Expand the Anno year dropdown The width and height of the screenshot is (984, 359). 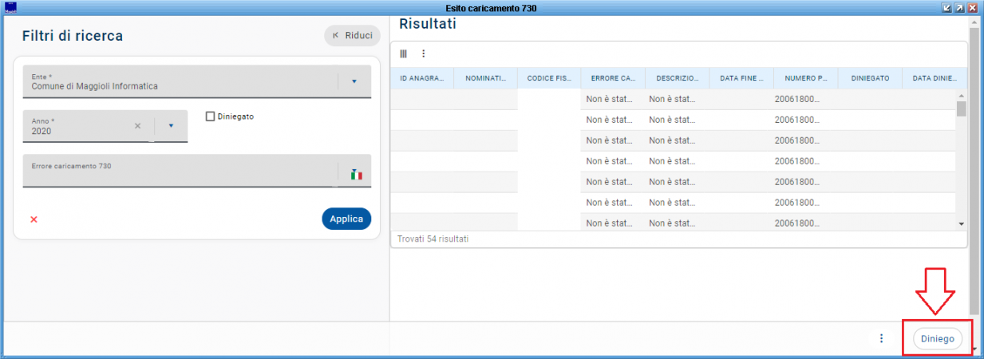[x=171, y=125]
